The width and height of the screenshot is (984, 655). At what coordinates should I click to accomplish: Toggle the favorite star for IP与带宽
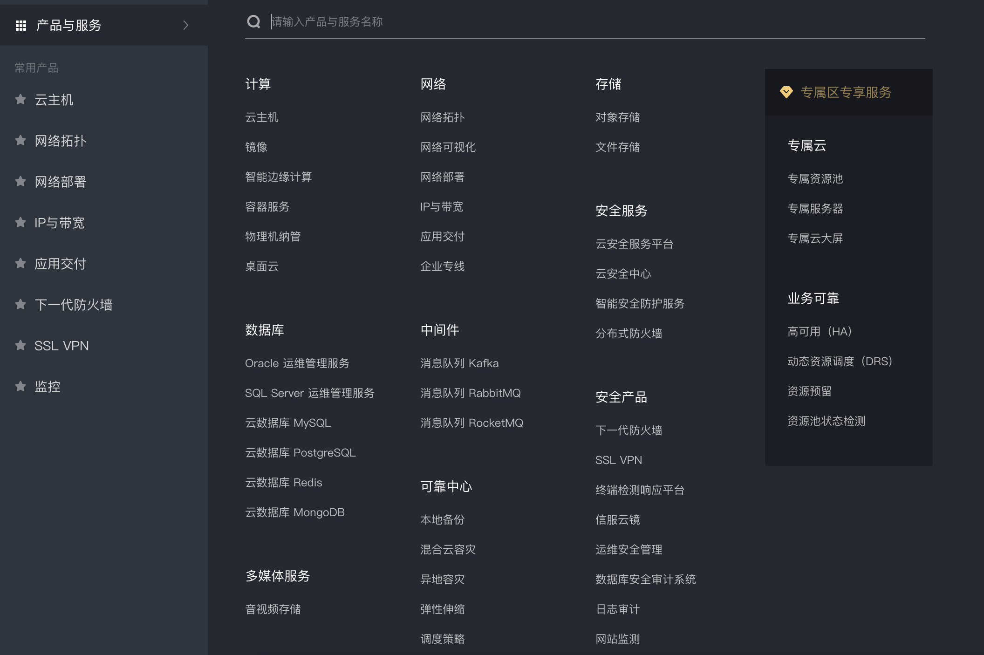pos(20,222)
